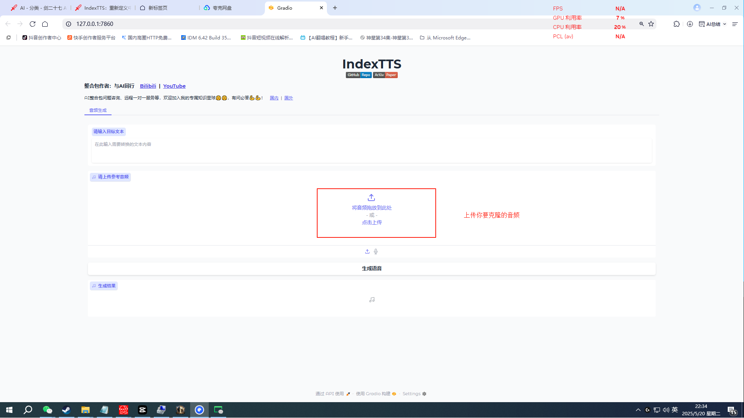
Task: Open a new browser tab
Action: pos(335,8)
